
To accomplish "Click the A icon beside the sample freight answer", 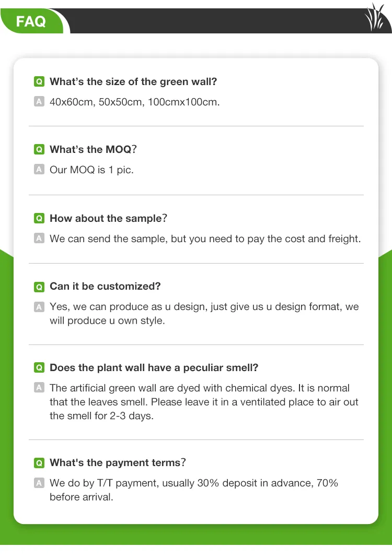I will [x=39, y=239].
